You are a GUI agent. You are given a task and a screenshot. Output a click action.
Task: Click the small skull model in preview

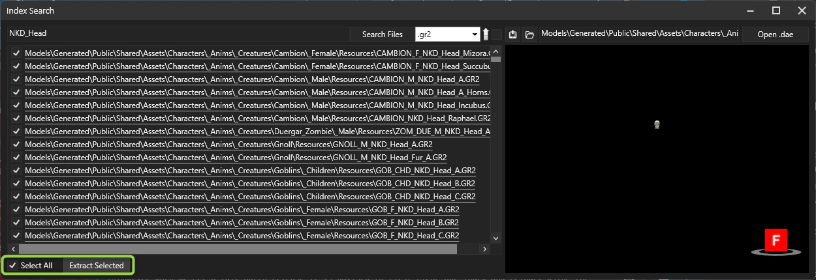tap(657, 124)
